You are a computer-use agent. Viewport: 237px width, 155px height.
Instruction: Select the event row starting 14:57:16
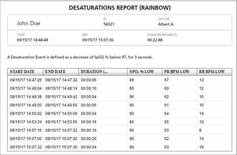point(120,130)
